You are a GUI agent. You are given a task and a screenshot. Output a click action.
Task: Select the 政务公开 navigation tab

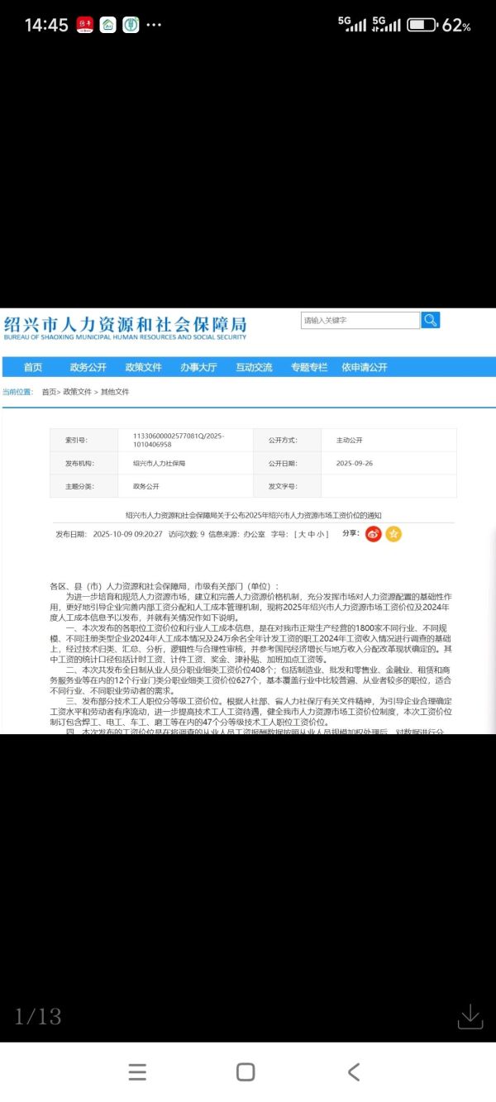pos(88,367)
